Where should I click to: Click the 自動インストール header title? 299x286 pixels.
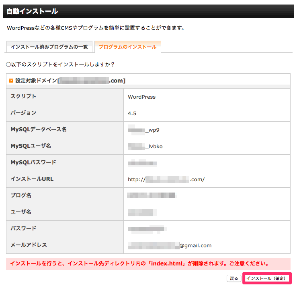coord(32,11)
